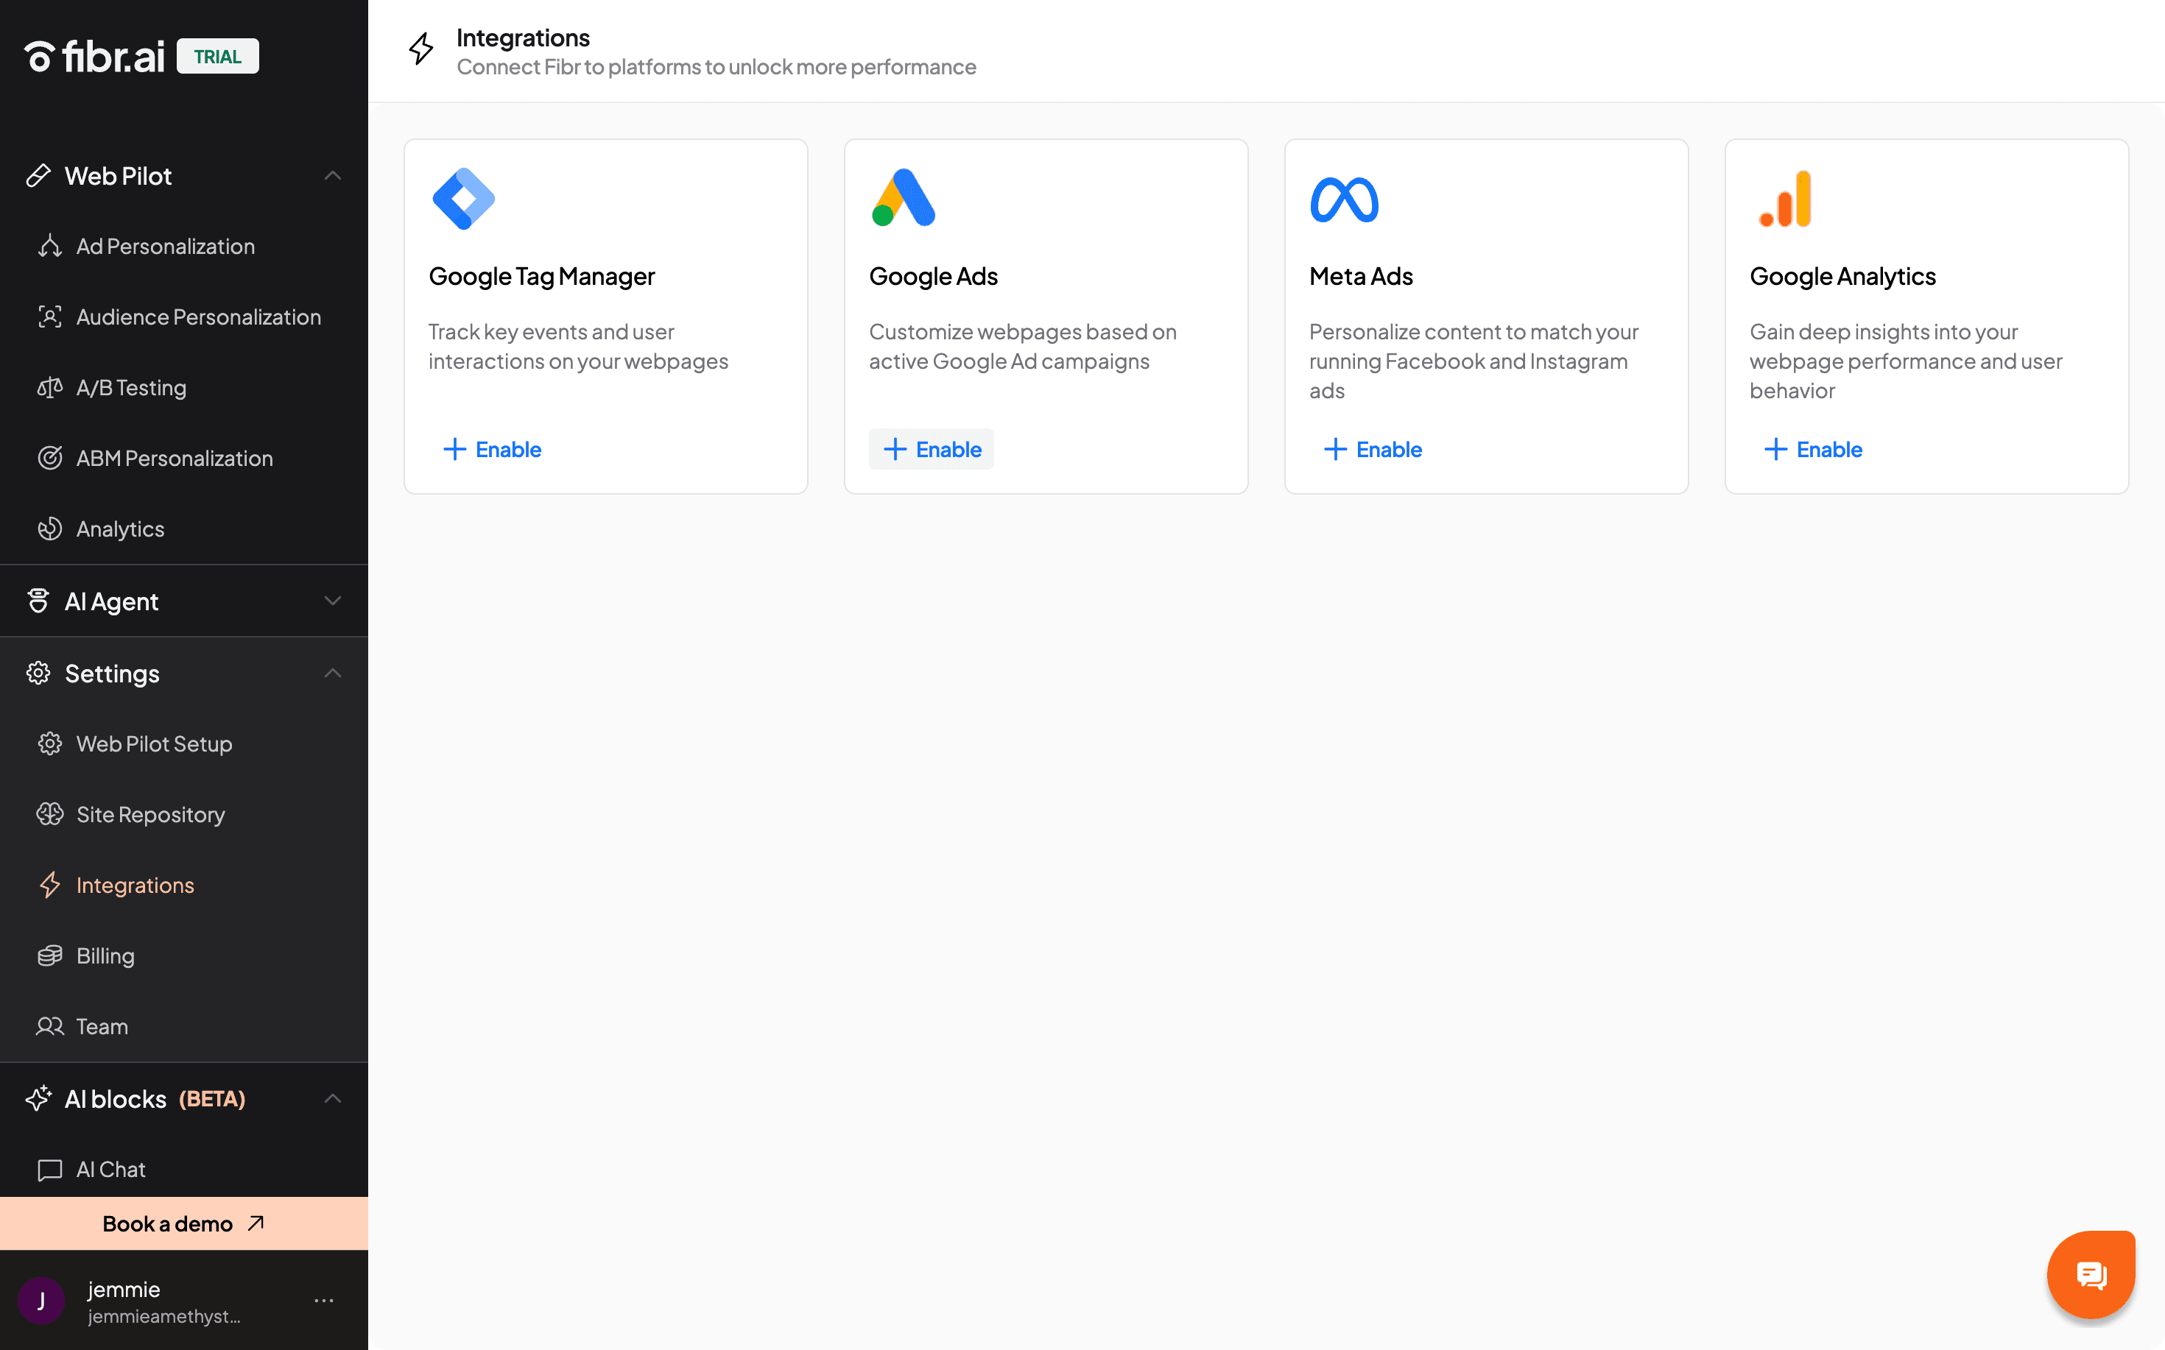Open the Team settings page
Image resolution: width=2165 pixels, height=1350 pixels.
(x=102, y=1027)
